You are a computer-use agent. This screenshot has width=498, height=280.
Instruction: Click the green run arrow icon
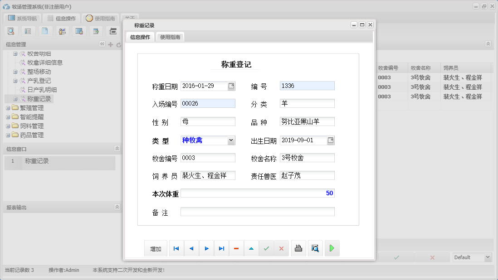[332, 248]
